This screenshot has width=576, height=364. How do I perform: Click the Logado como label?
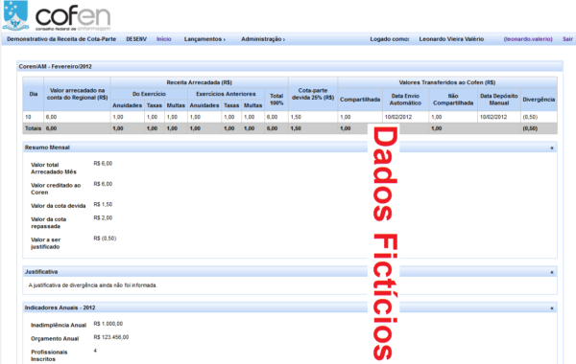(x=390, y=39)
